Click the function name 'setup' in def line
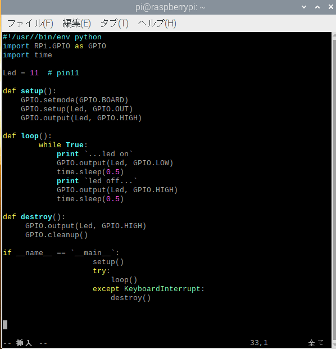 (x=32, y=91)
